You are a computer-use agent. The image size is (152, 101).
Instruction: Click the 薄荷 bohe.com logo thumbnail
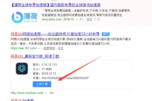coord(24,17)
